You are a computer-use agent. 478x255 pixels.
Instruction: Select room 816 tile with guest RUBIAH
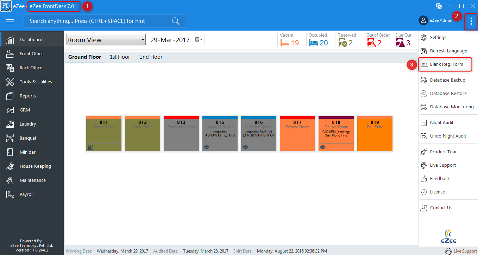259,134
